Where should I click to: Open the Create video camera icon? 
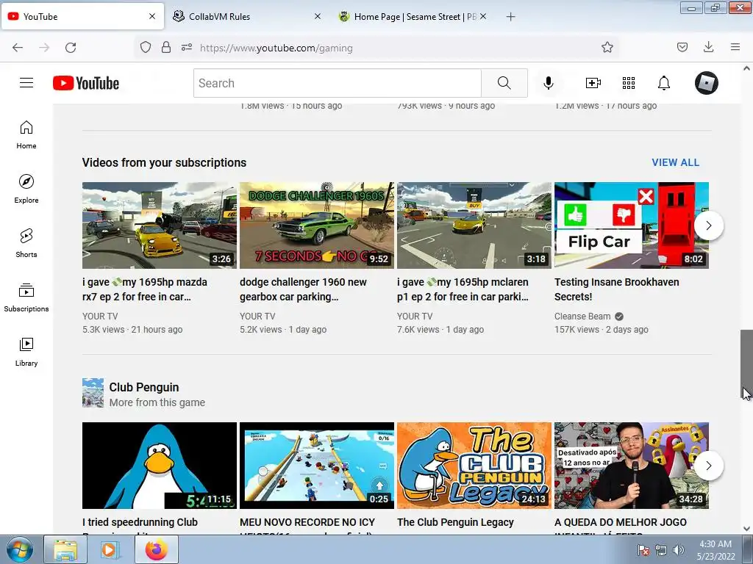(x=593, y=83)
